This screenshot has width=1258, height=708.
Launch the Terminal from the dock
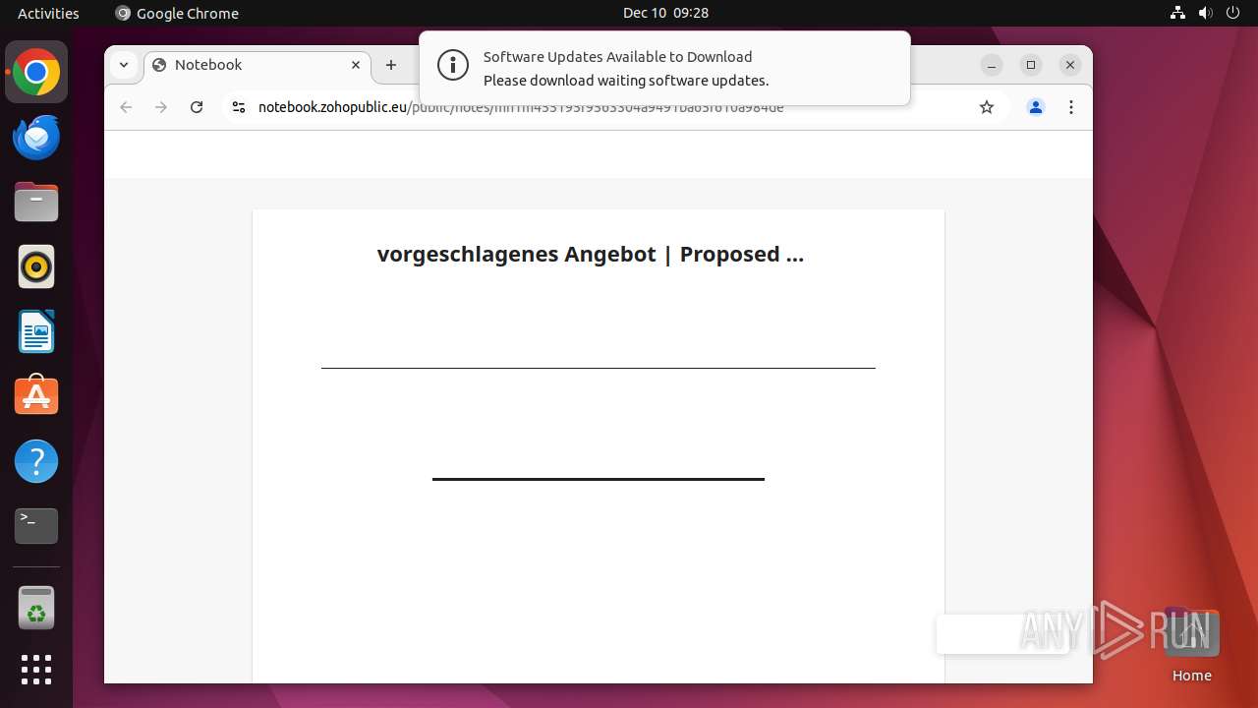pyautogui.click(x=36, y=526)
